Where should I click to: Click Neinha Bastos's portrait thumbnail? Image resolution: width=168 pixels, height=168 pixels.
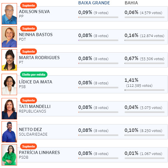pyautogui.click(x=9, y=37)
